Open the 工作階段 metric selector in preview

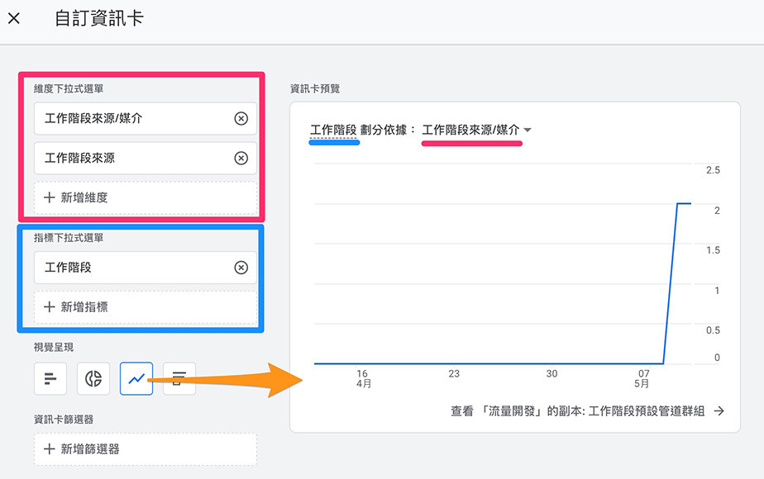click(333, 130)
